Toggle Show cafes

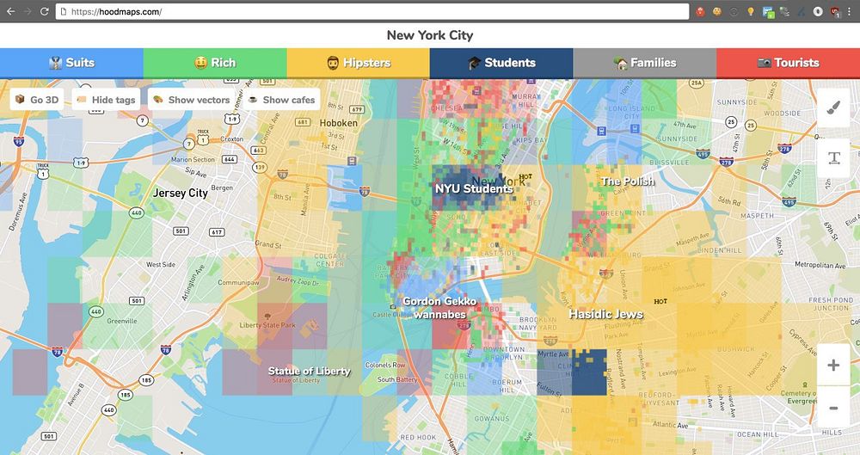coord(282,100)
